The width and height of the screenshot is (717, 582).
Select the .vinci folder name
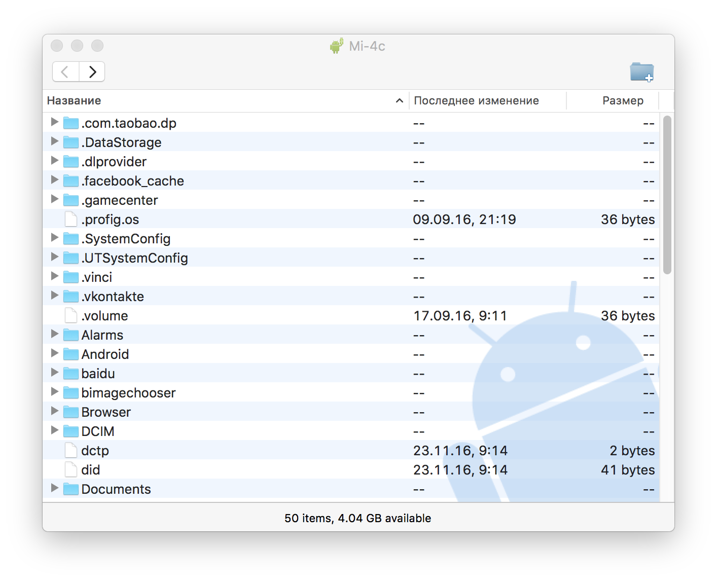[x=97, y=277]
